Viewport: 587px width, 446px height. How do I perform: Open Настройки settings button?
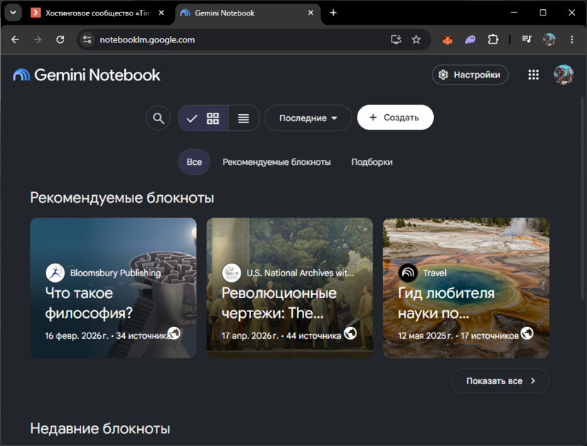pos(470,75)
